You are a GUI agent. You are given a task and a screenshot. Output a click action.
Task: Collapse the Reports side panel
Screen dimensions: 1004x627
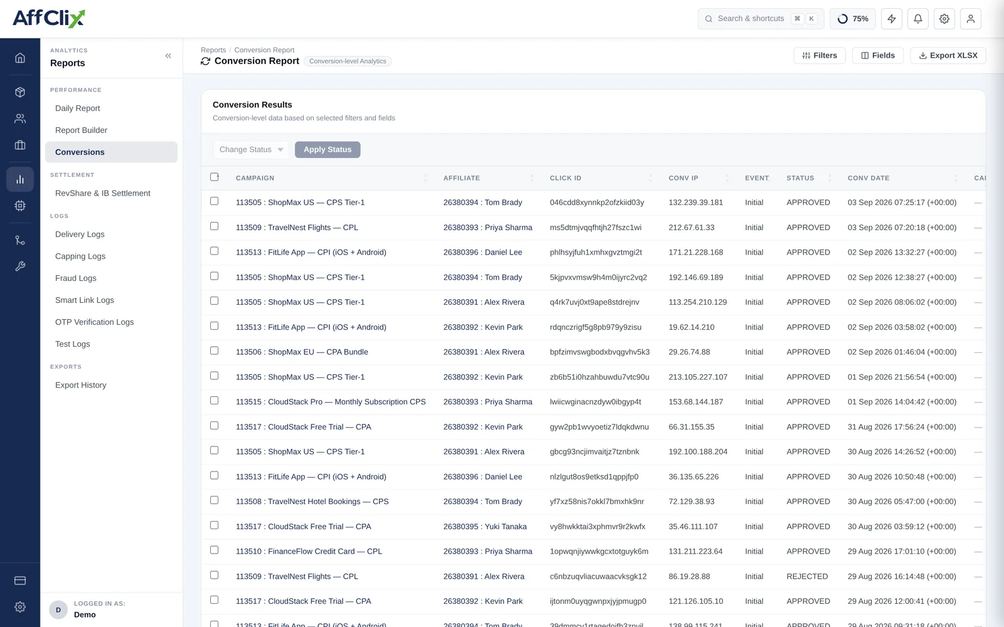point(168,56)
